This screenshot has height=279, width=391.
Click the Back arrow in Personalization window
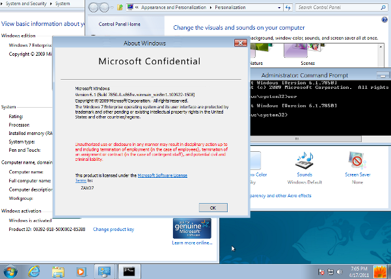94,8
